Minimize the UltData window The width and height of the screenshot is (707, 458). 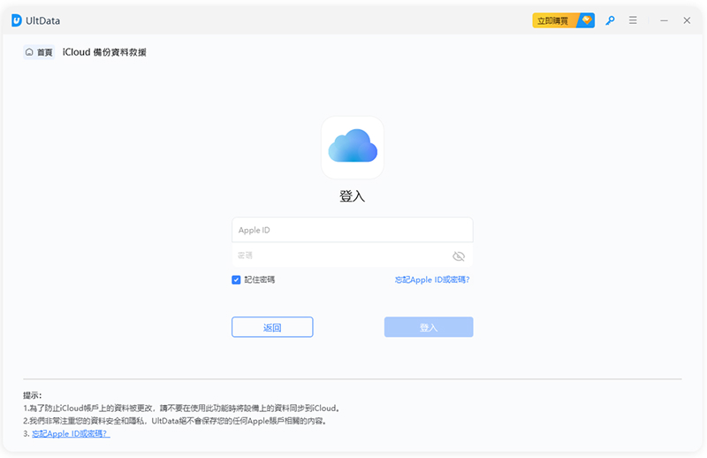tap(665, 20)
